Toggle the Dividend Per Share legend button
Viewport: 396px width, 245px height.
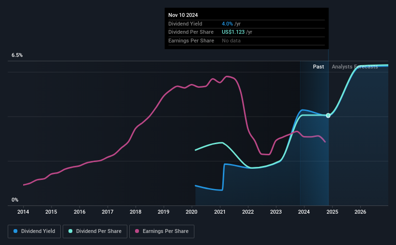pyautogui.click(x=95, y=231)
